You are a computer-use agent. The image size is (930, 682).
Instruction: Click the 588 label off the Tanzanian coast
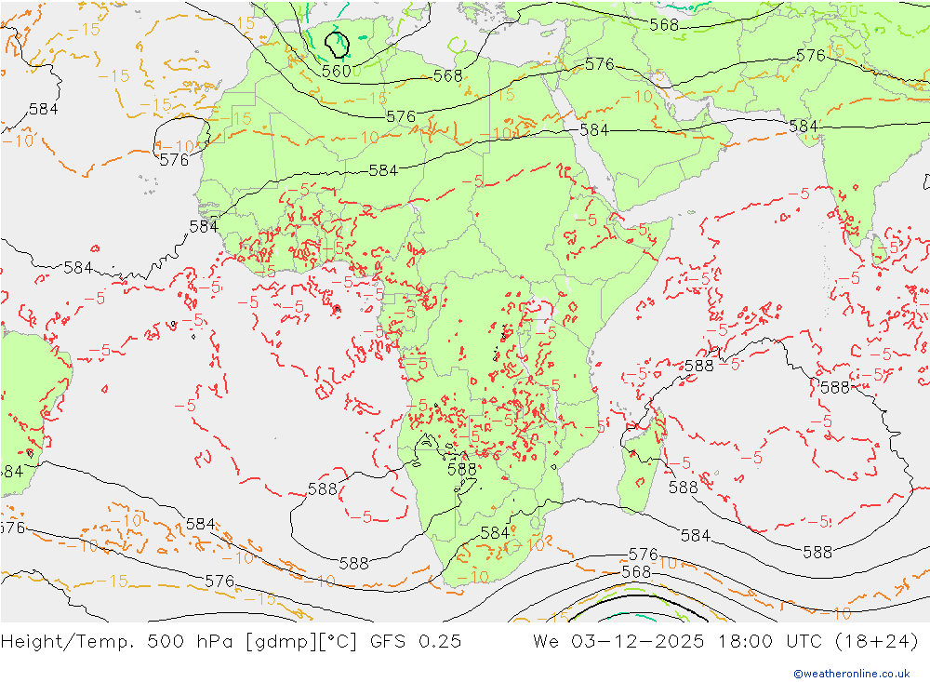click(x=698, y=366)
